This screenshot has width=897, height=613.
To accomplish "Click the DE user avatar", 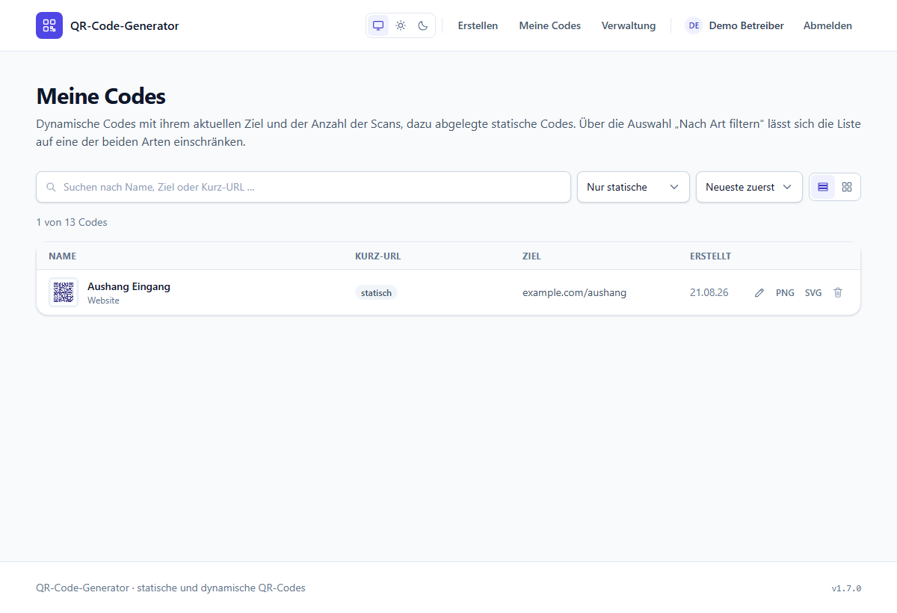I will (x=694, y=25).
